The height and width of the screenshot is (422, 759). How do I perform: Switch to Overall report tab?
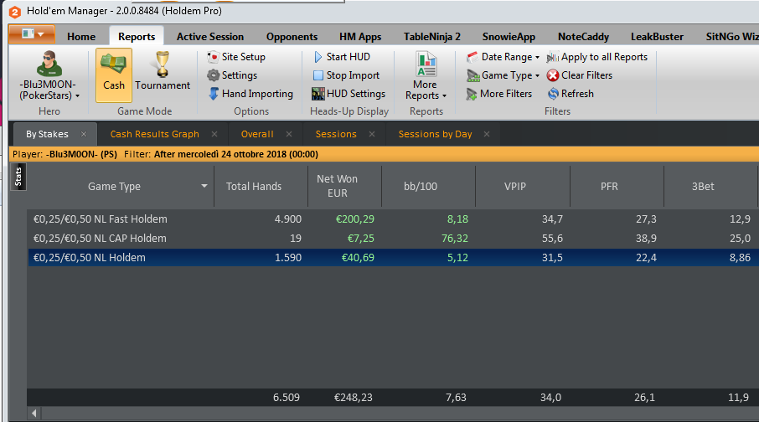(257, 134)
